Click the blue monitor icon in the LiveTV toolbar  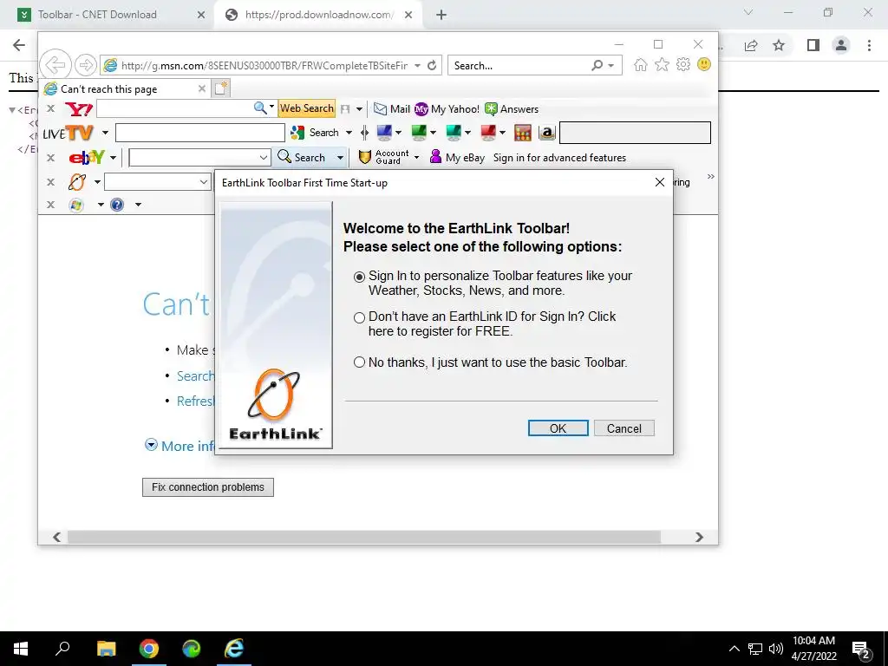(384, 133)
